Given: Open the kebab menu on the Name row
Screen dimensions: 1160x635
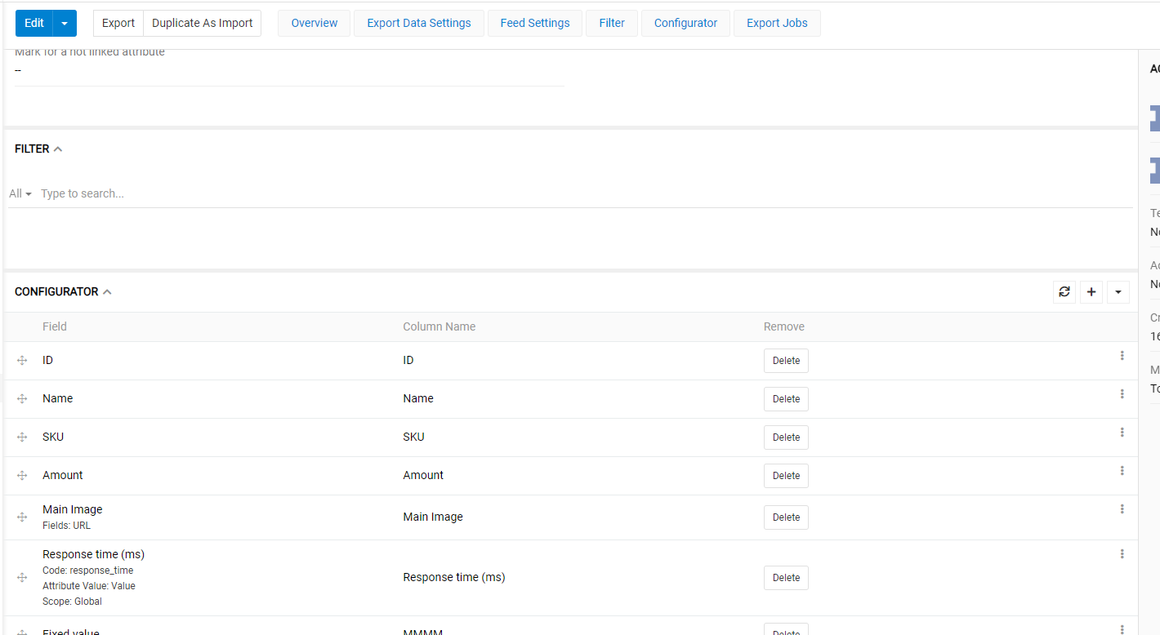Looking at the screenshot, I should (x=1122, y=393).
